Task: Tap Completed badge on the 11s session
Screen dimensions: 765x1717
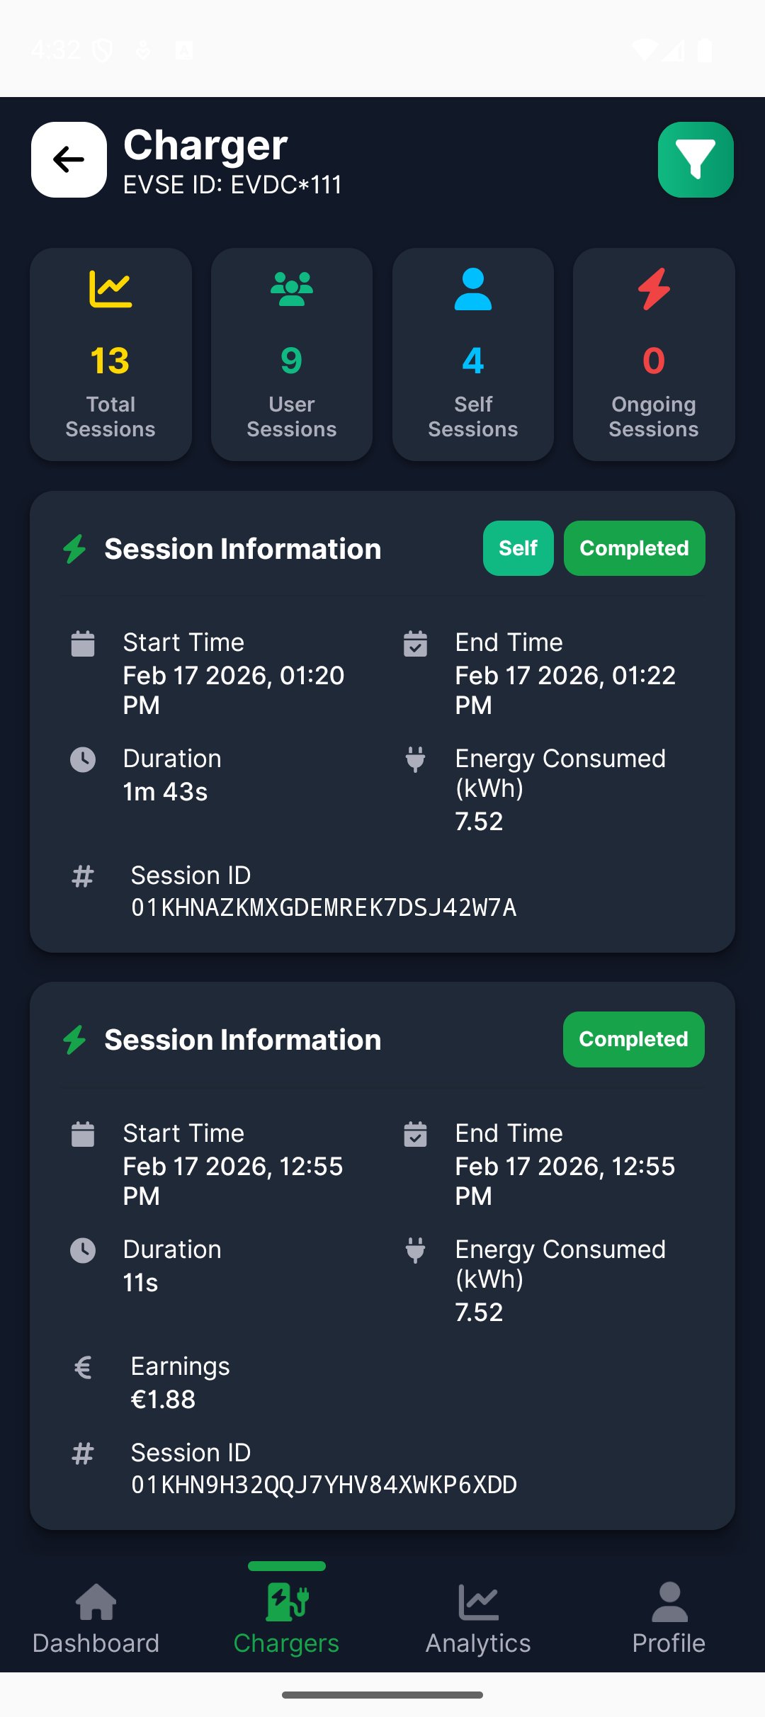Action: point(633,1039)
